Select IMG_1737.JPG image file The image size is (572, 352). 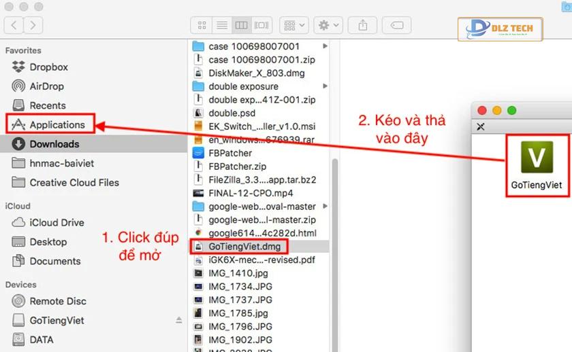click(x=259, y=300)
